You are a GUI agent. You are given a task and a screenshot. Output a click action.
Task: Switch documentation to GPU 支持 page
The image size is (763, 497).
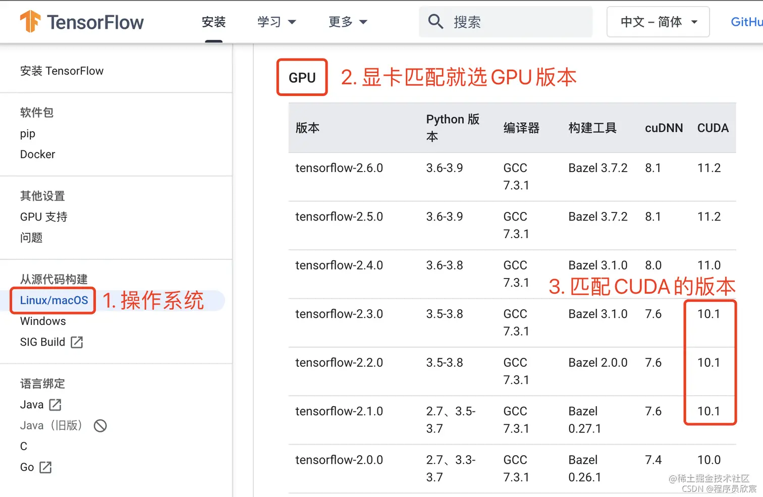pos(43,216)
